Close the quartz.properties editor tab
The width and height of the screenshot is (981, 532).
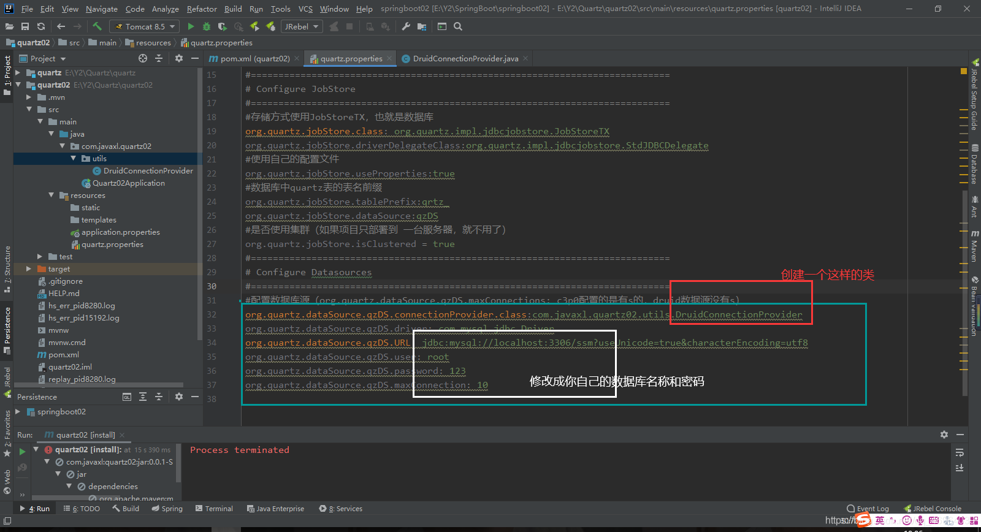click(x=389, y=59)
